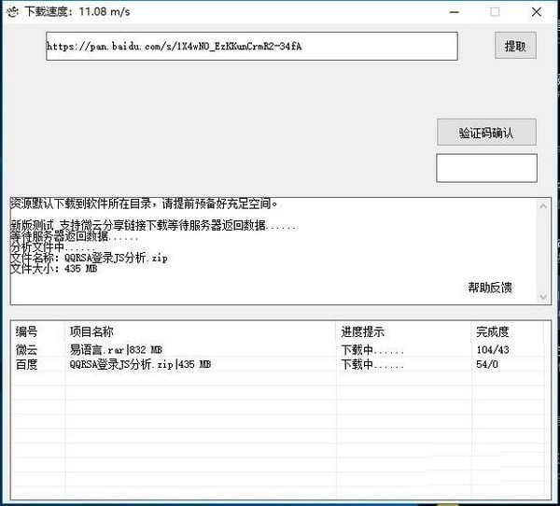Select the 百度 entry in the list
This screenshot has height=506, width=560.
click(27, 364)
